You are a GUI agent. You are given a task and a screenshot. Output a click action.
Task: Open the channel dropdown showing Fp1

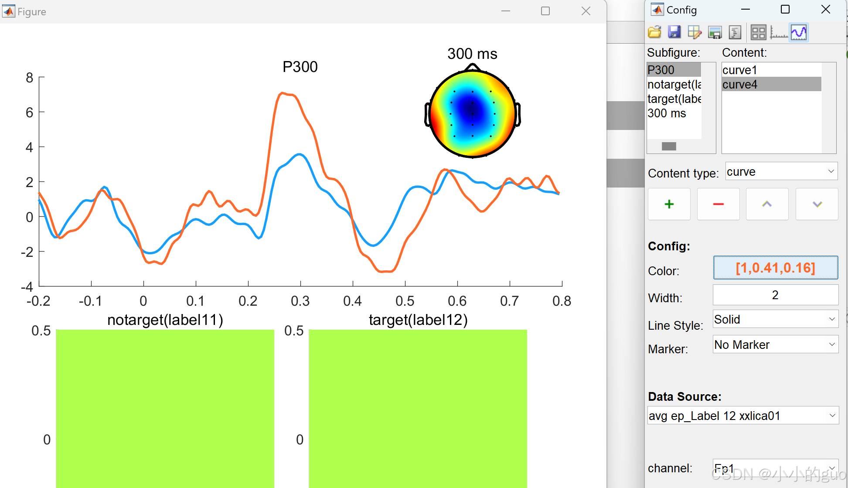(x=776, y=468)
